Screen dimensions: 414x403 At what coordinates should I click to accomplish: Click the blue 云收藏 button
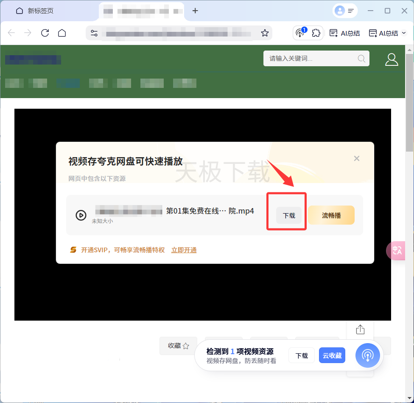pyautogui.click(x=332, y=355)
